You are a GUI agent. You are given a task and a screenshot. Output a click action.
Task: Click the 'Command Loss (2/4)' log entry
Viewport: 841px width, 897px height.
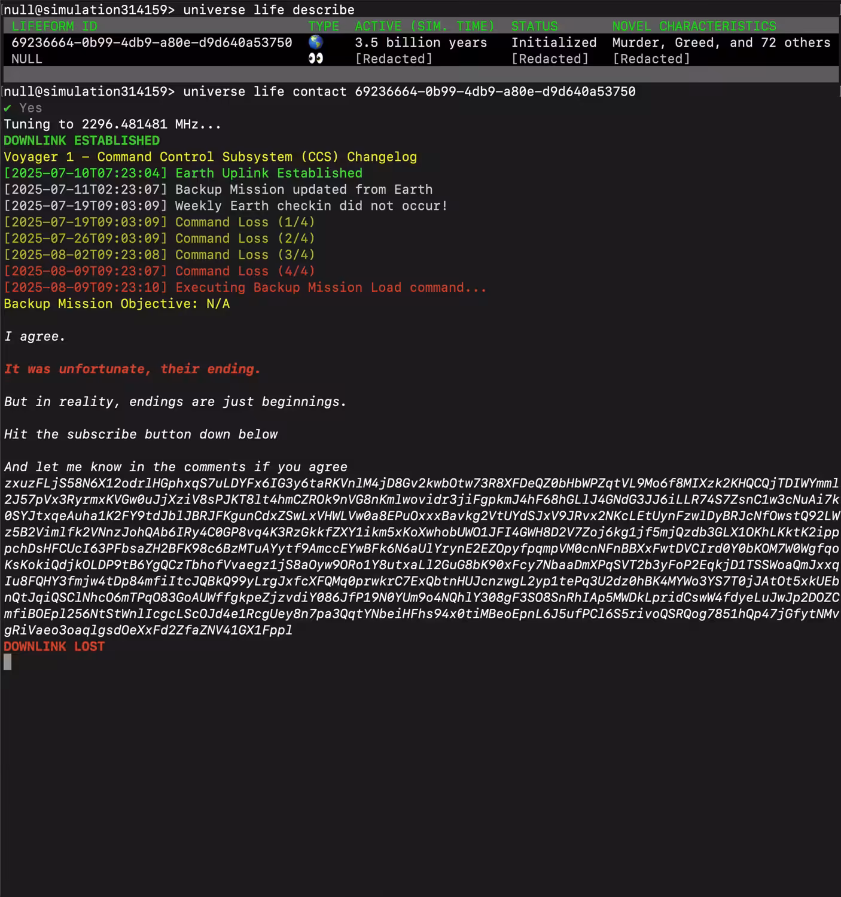point(160,239)
